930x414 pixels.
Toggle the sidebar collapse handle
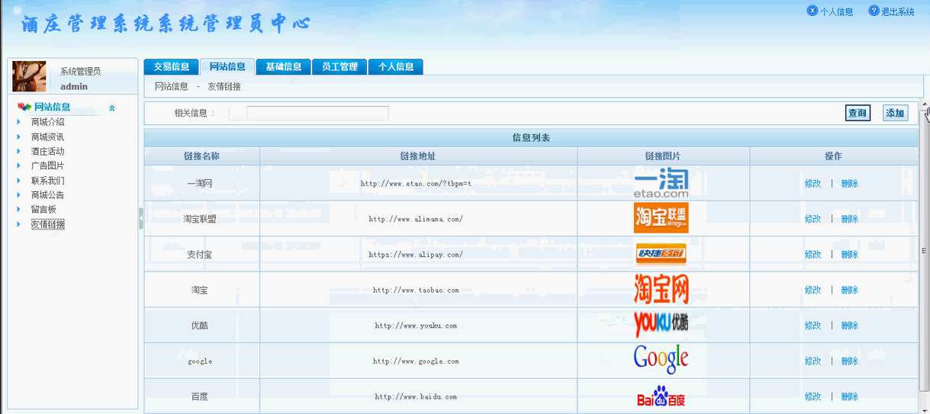(x=140, y=218)
